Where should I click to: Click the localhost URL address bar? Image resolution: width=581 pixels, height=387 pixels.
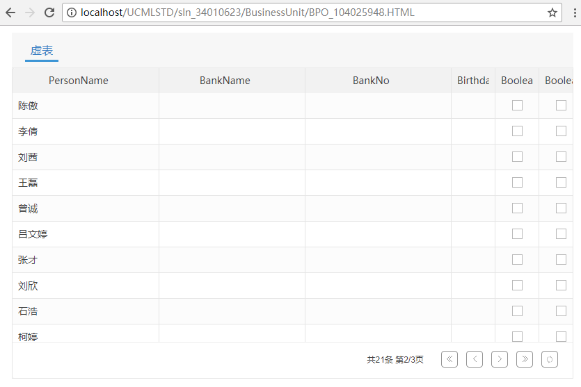point(306,13)
